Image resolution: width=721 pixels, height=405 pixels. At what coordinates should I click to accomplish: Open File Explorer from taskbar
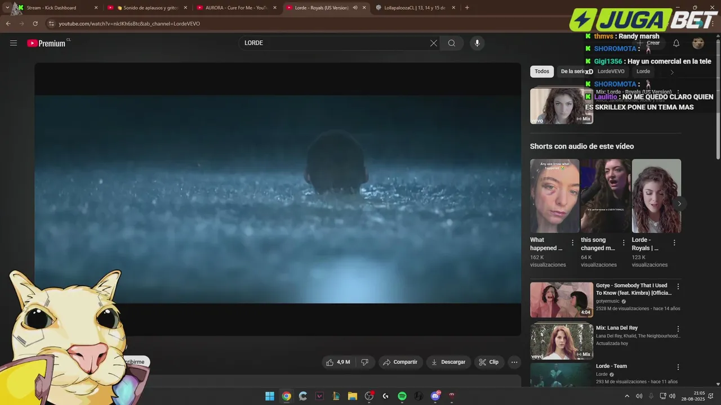point(353,396)
